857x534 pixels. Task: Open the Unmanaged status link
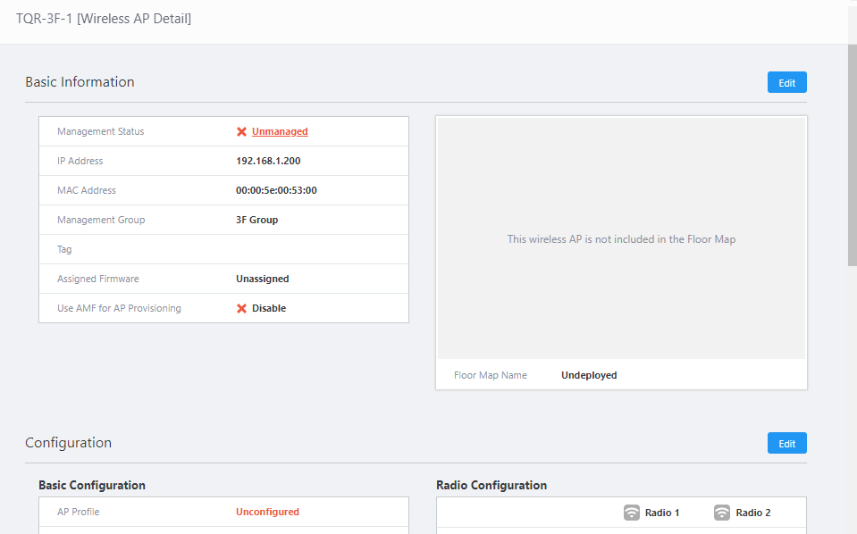tap(280, 132)
